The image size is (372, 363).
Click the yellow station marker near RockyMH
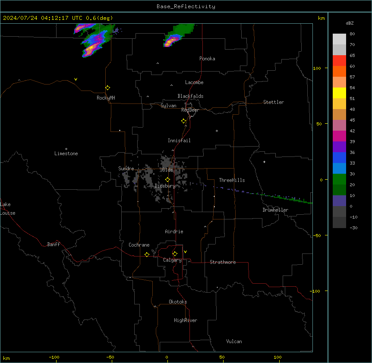tap(108, 88)
